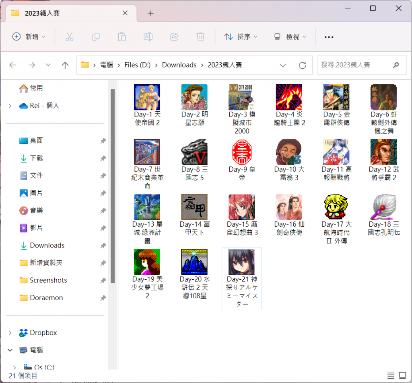
Task: Select the Day-9 皇帝 file
Action: pyautogui.click(x=242, y=160)
